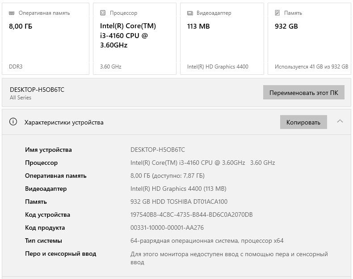Click the Имя устройства label
Image resolution: width=353 pixels, height=279 pixels.
point(48,150)
